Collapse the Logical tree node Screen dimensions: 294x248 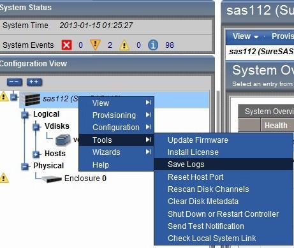[x=25, y=115]
